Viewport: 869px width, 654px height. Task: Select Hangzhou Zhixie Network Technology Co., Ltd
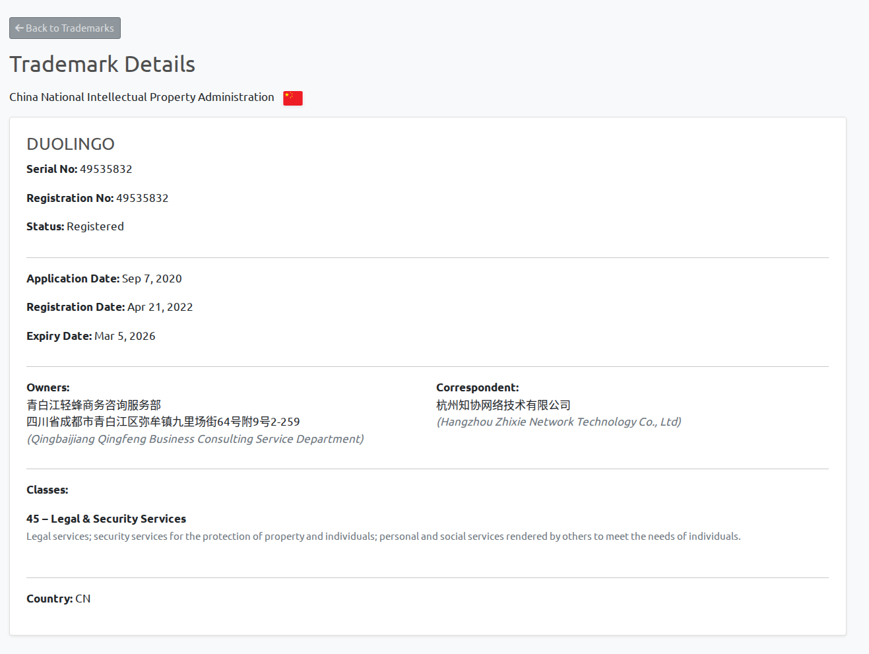click(x=558, y=422)
